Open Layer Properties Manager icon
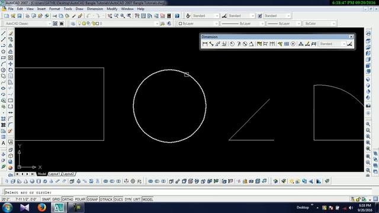 coord(73,24)
